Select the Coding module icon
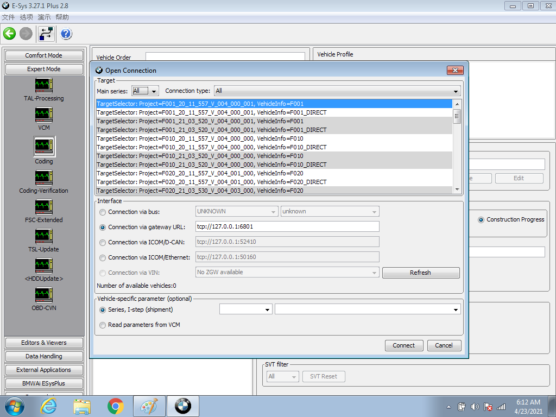Image resolution: width=556 pixels, height=417 pixels. 44,146
